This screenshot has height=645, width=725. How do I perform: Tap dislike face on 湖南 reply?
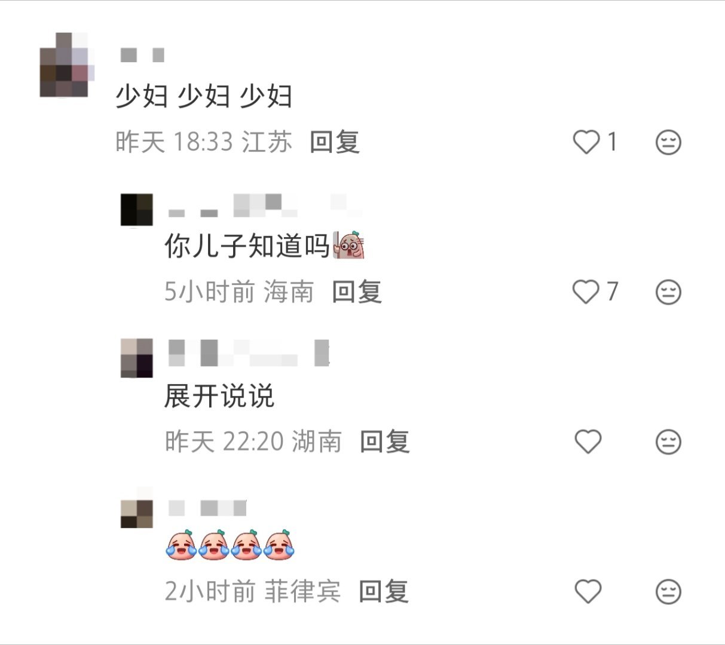pos(668,442)
